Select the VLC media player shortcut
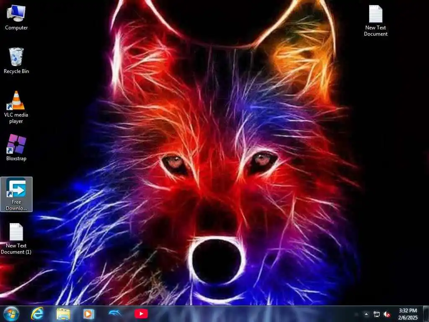 pyautogui.click(x=16, y=107)
